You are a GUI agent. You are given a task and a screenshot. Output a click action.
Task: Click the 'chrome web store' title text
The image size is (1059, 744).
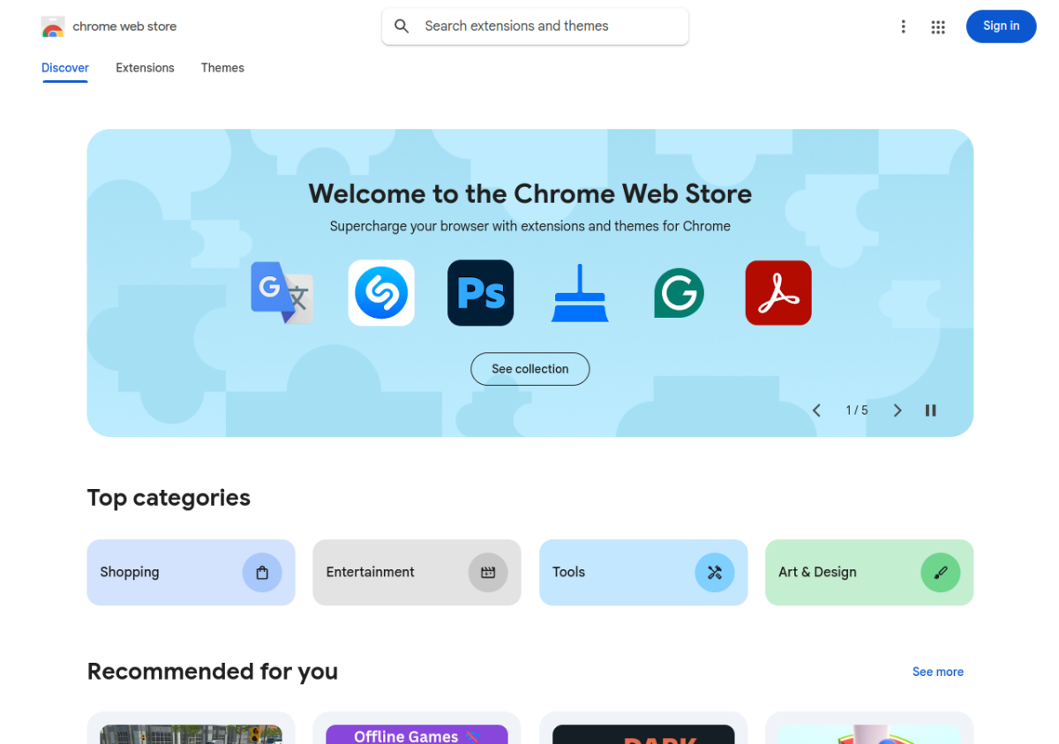click(124, 26)
